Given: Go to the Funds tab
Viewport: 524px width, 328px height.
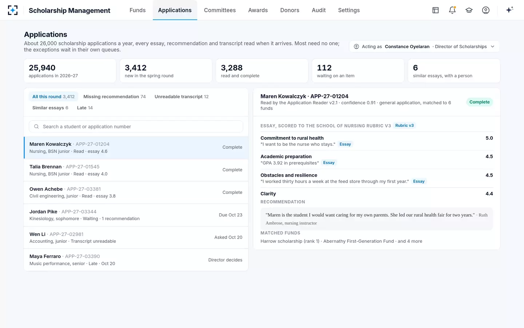Looking at the screenshot, I should pos(138,10).
